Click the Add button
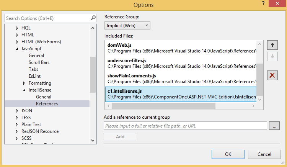Image resolution: width=287 pixels, height=167 pixels. (120, 137)
